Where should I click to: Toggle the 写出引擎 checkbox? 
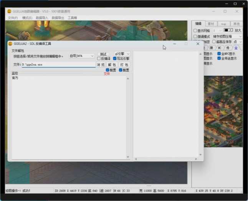115,59
